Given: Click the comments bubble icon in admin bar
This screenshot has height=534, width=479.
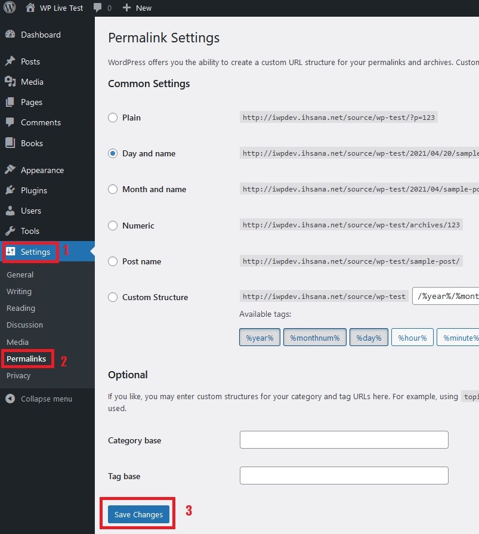Looking at the screenshot, I should click(x=97, y=8).
